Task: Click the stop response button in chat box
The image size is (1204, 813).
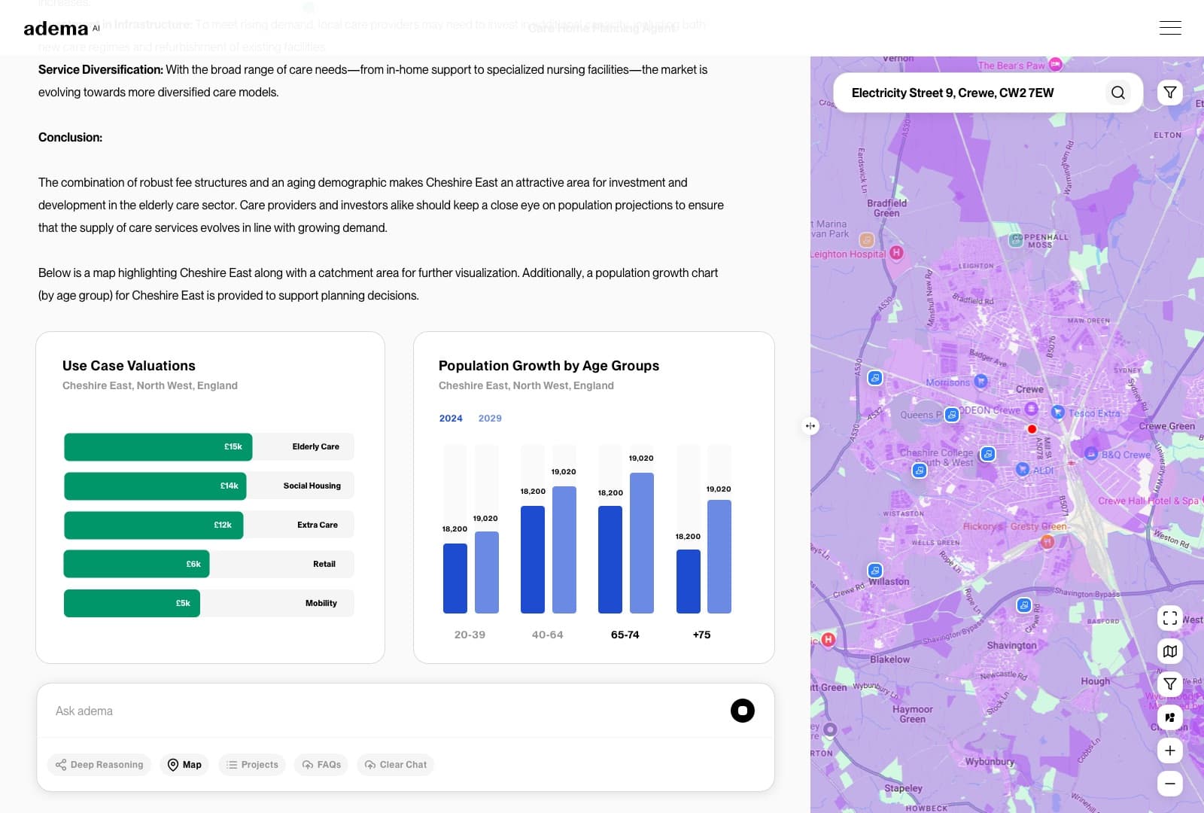Action: [x=743, y=711]
